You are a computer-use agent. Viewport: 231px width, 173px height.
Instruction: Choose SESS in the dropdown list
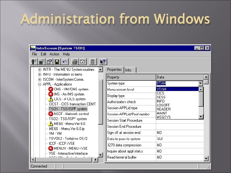pos(177,97)
